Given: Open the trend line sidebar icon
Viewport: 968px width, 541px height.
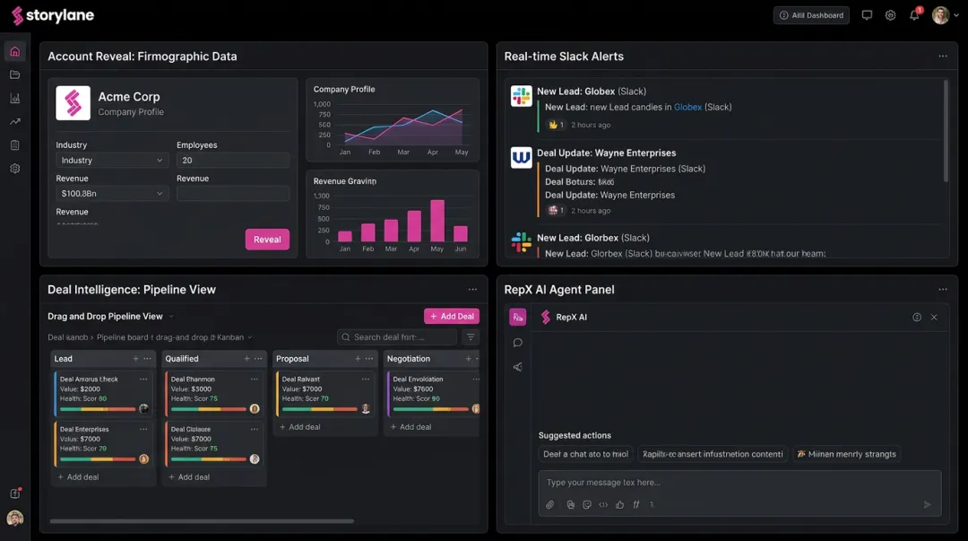Looking at the screenshot, I should [15, 122].
